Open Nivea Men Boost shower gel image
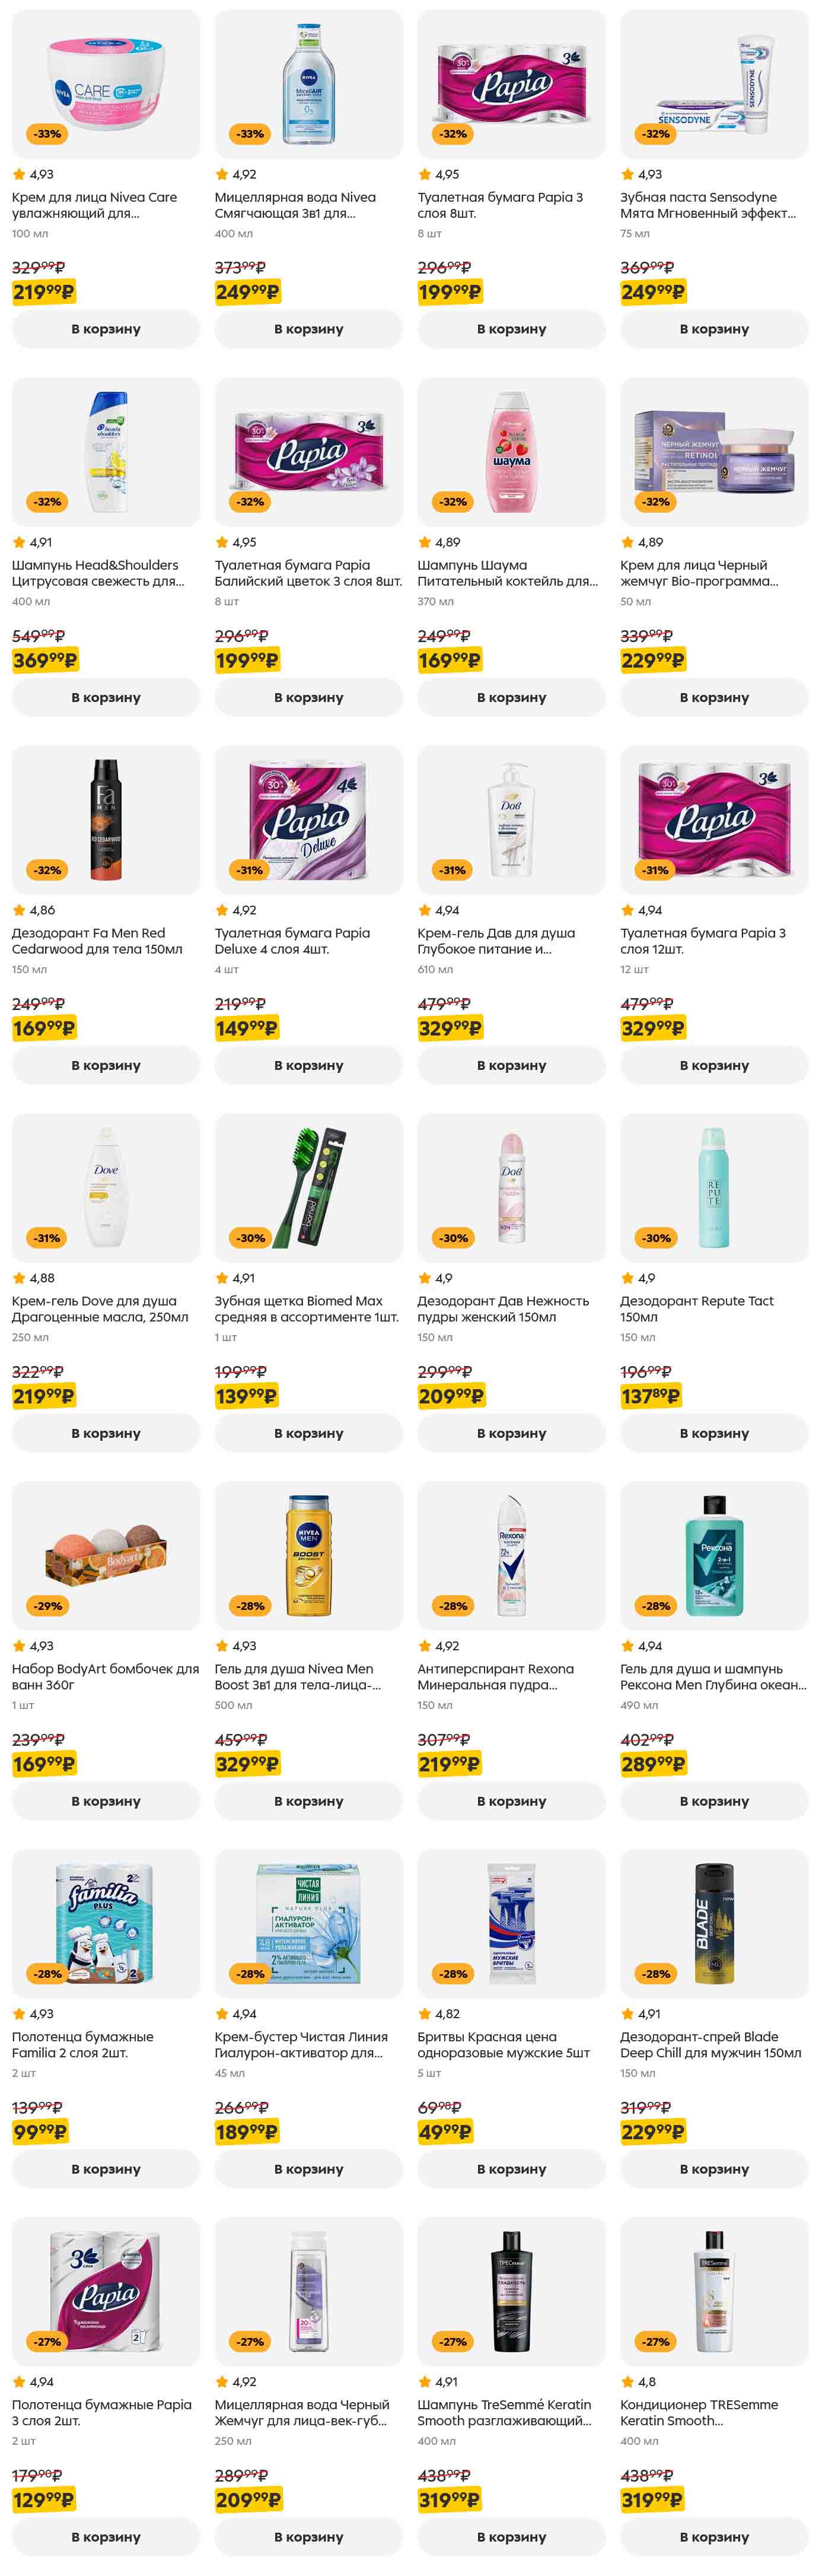838x2576 pixels. 308,1555
